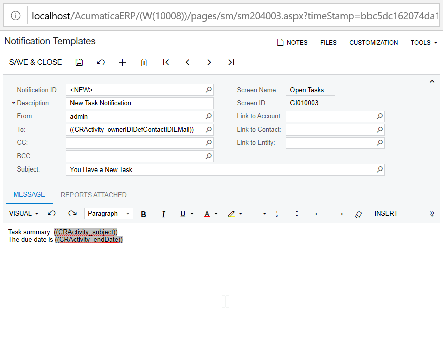Save the notification template record
This screenshot has height=340, width=443.
79,62
